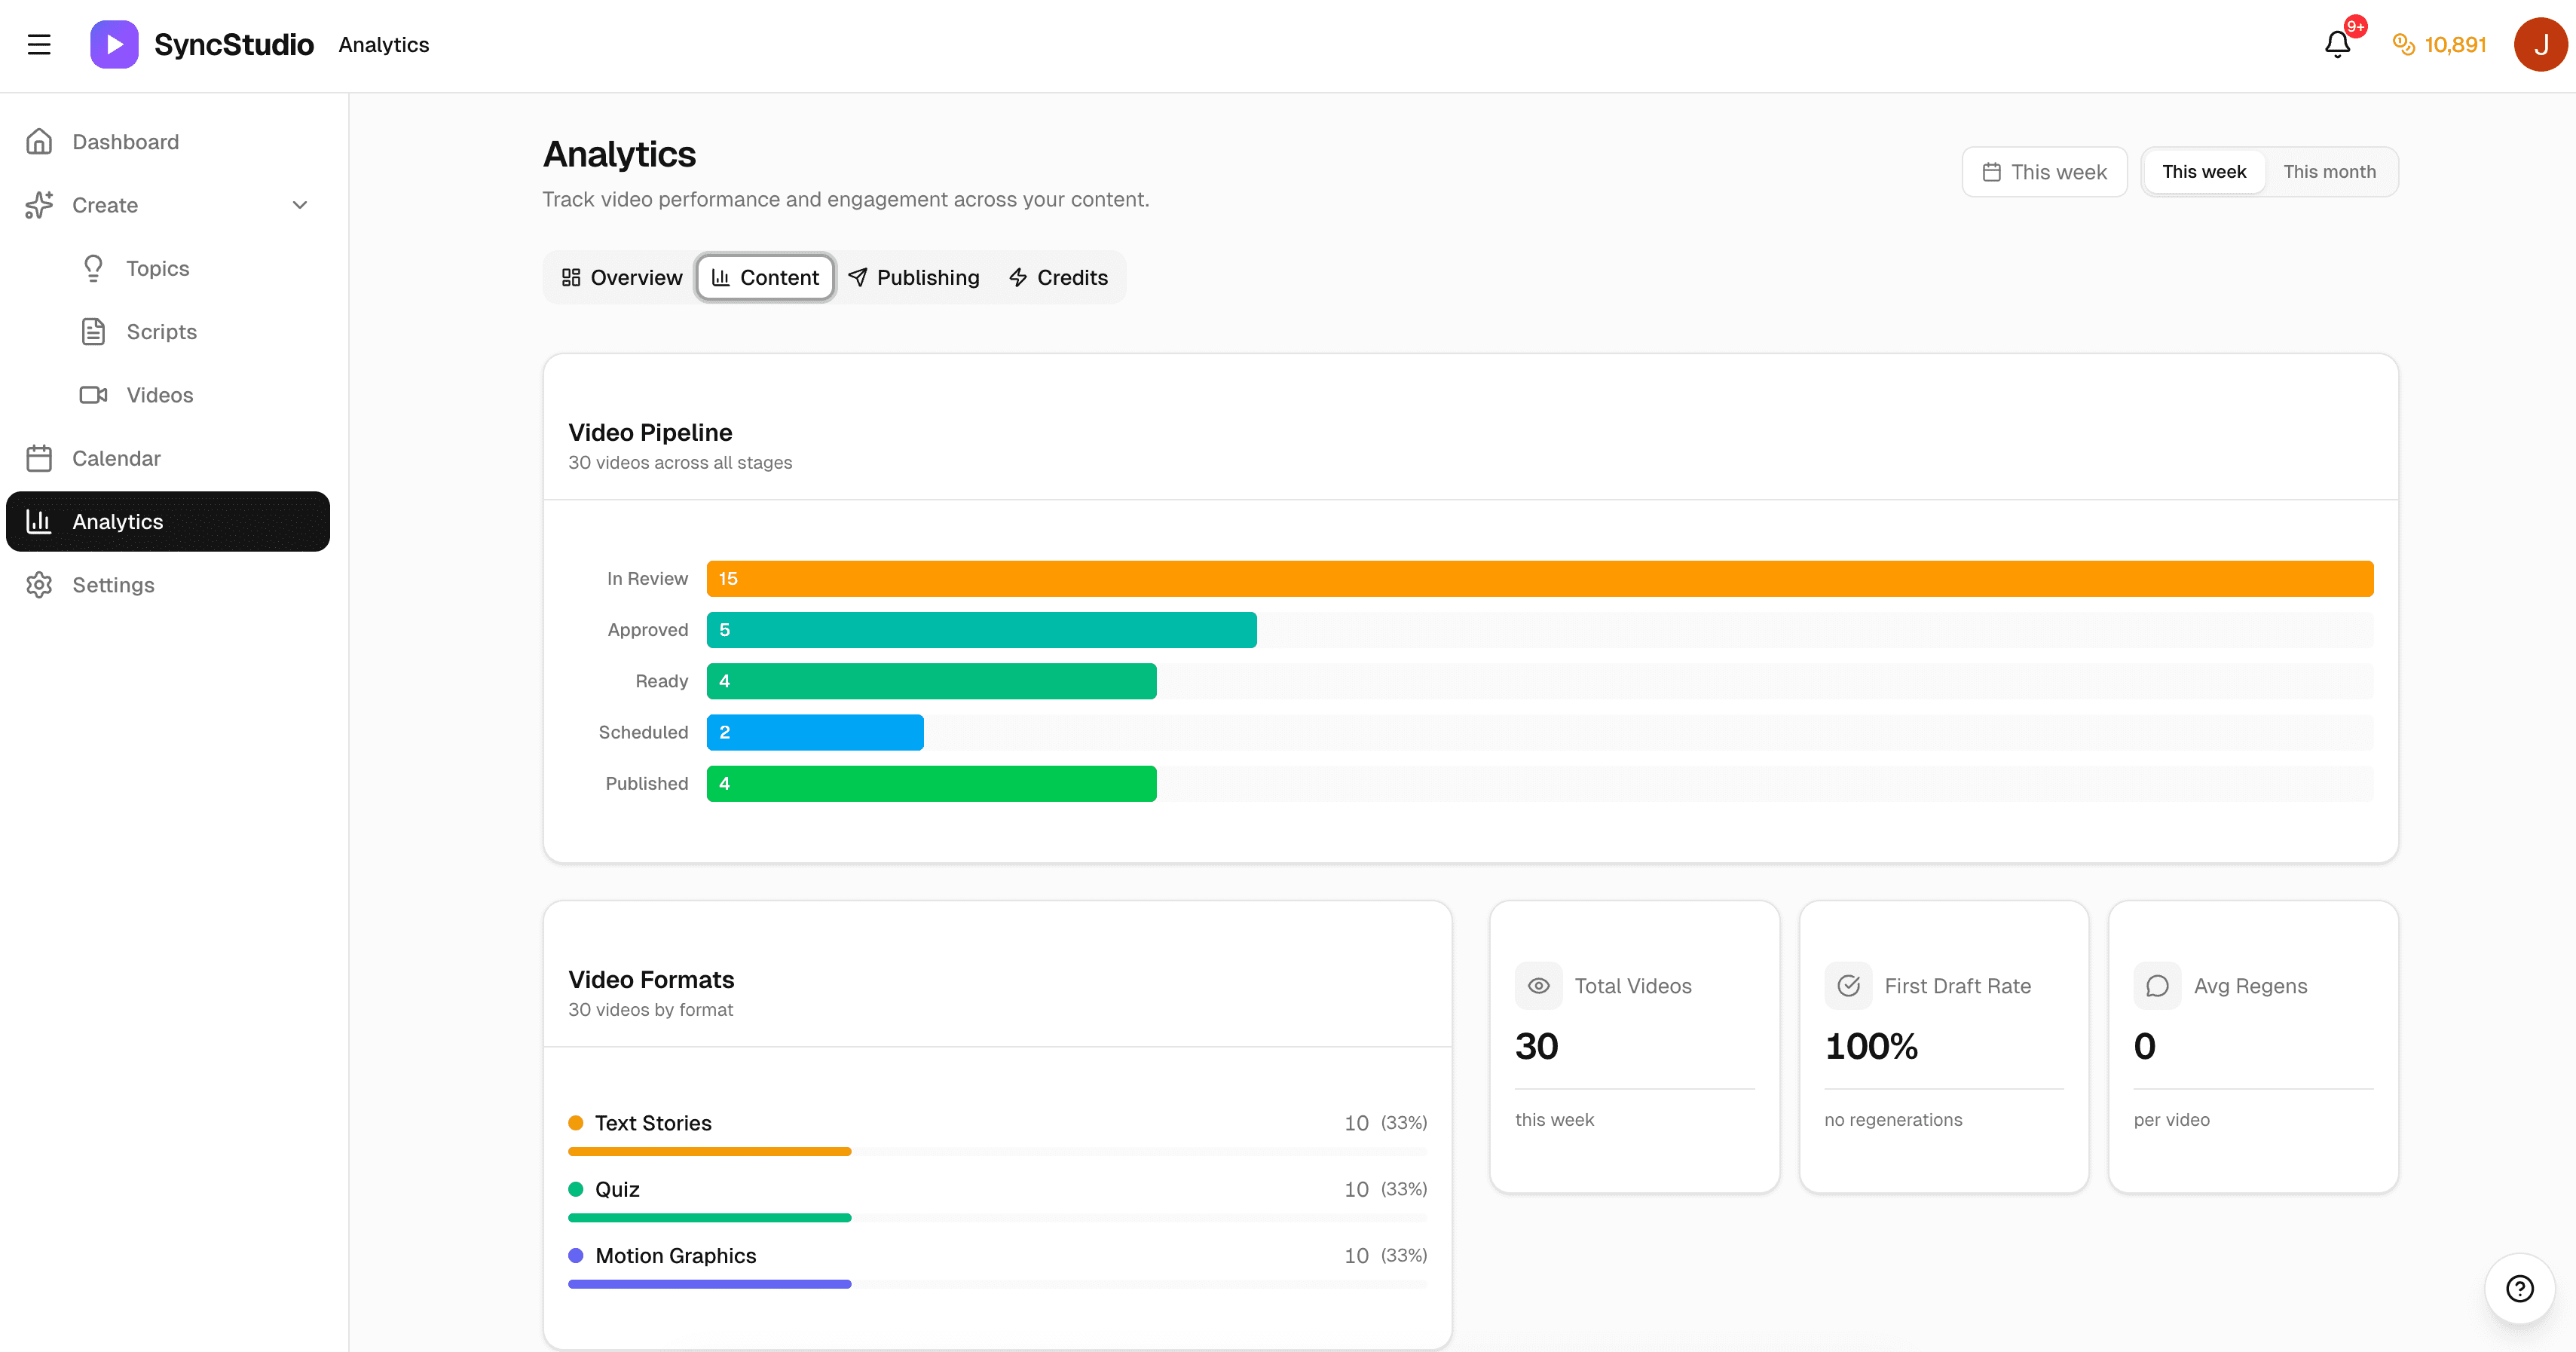Open the Publishing tab
This screenshot has height=1352, width=2576.
click(x=913, y=277)
